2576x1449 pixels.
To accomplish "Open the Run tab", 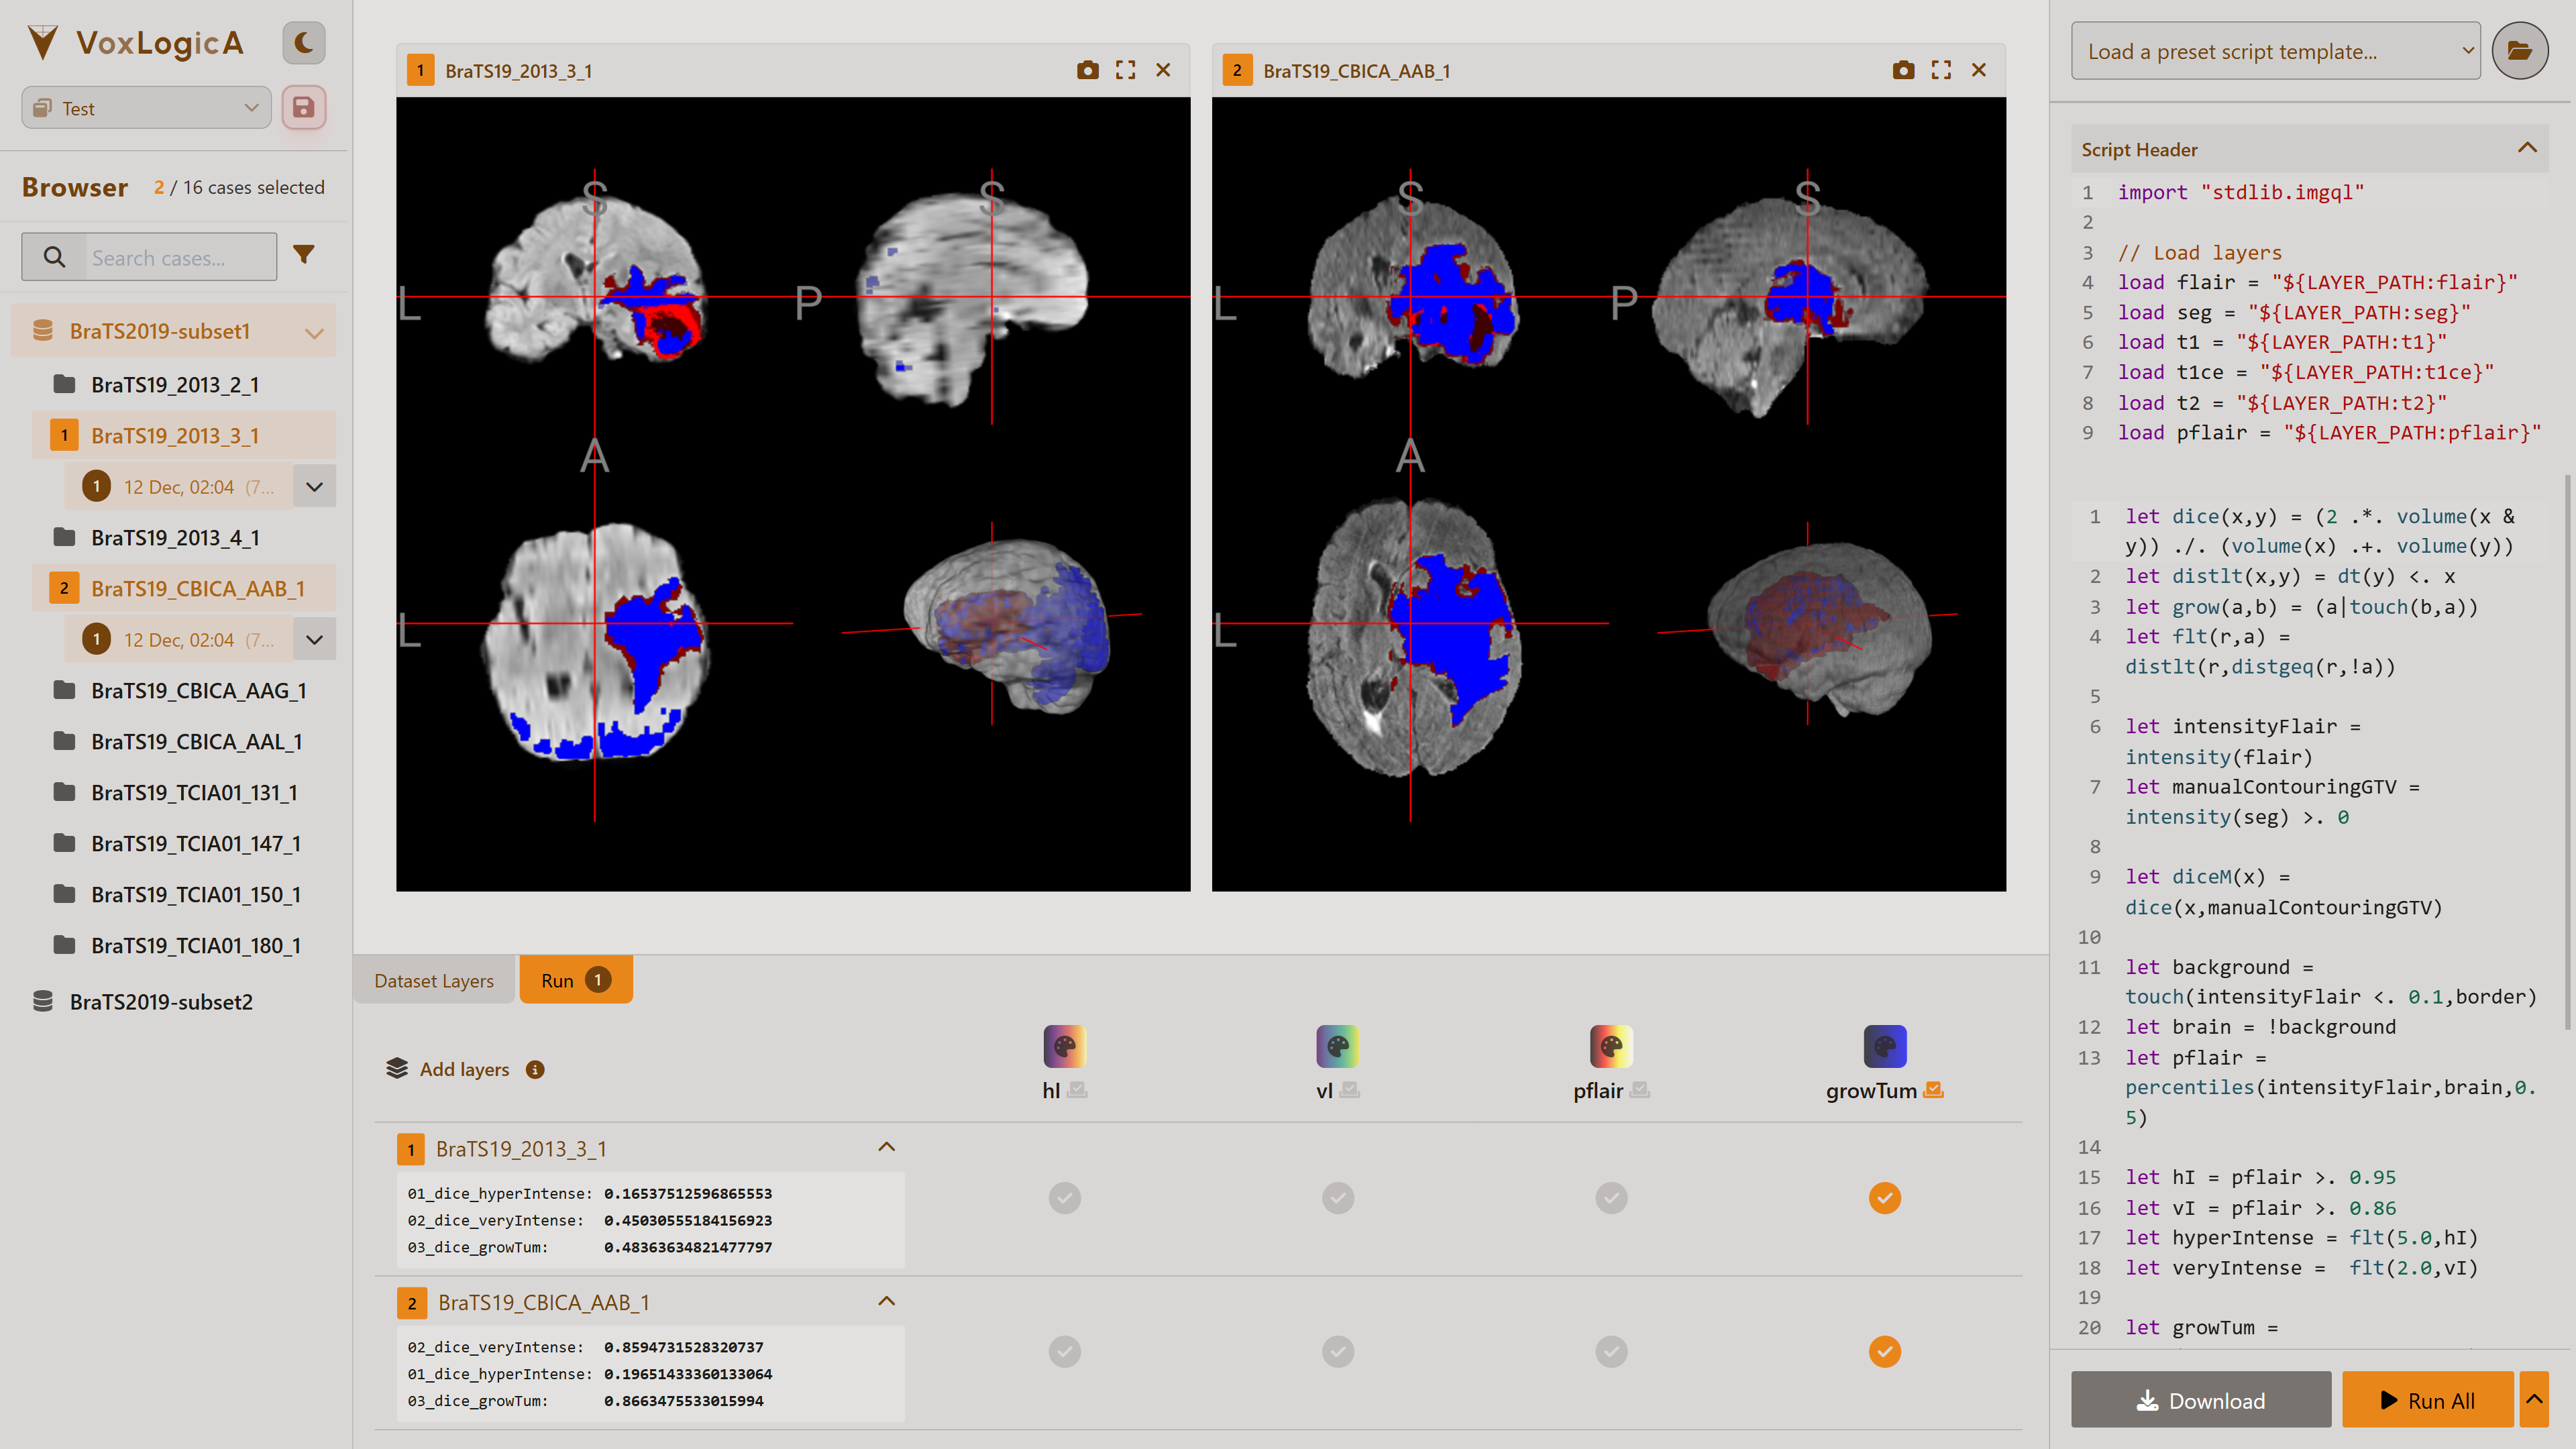I will pyautogui.click(x=575, y=980).
